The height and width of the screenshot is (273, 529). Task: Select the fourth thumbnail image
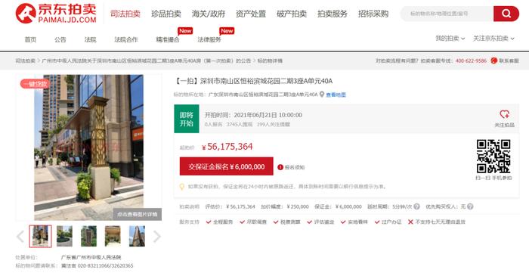[113, 236]
